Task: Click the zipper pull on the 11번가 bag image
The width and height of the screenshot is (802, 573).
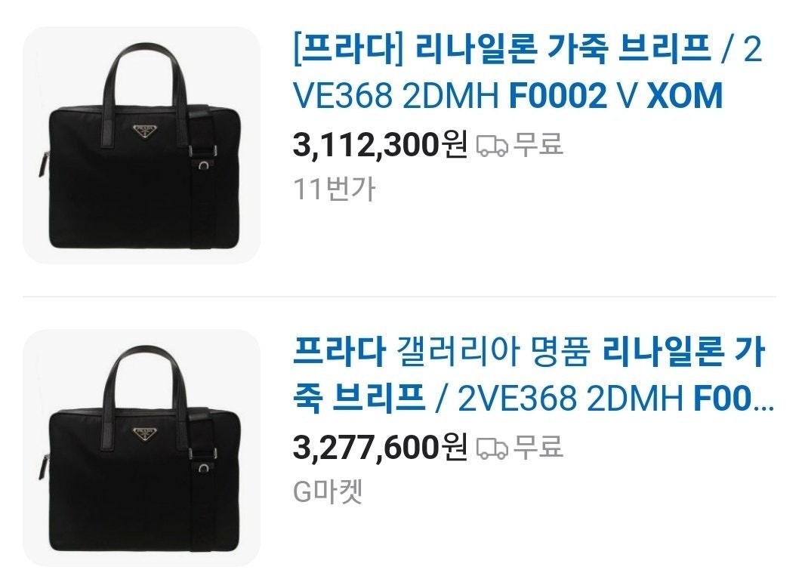Action: pyautogui.click(x=43, y=164)
